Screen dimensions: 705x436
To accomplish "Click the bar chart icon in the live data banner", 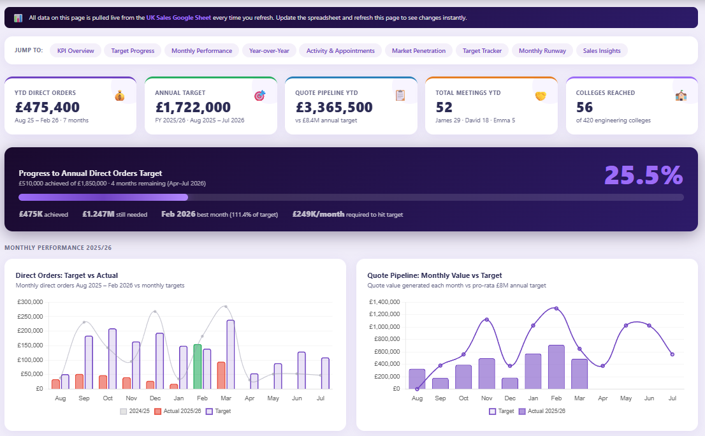I will pyautogui.click(x=17, y=18).
